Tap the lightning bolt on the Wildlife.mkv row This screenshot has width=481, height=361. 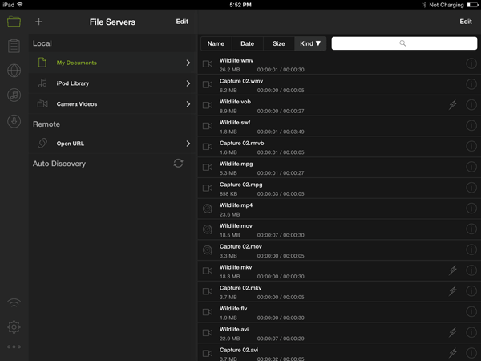453,270
